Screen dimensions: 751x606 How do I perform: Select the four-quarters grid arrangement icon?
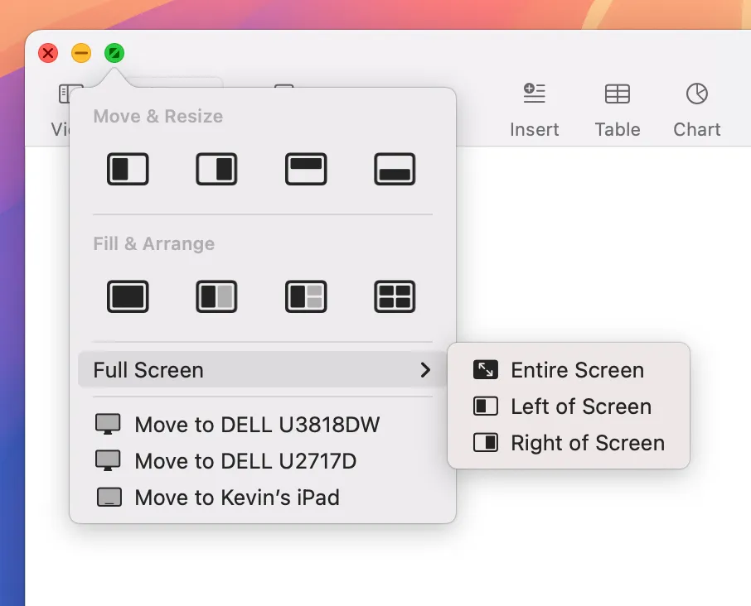[x=395, y=296]
